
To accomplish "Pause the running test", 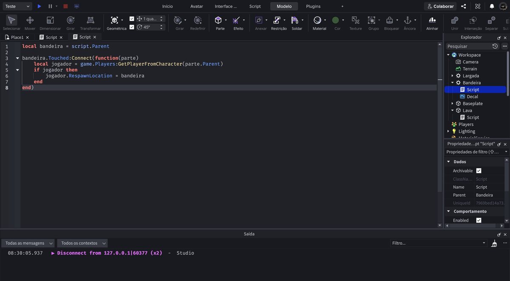I will [50, 6].
